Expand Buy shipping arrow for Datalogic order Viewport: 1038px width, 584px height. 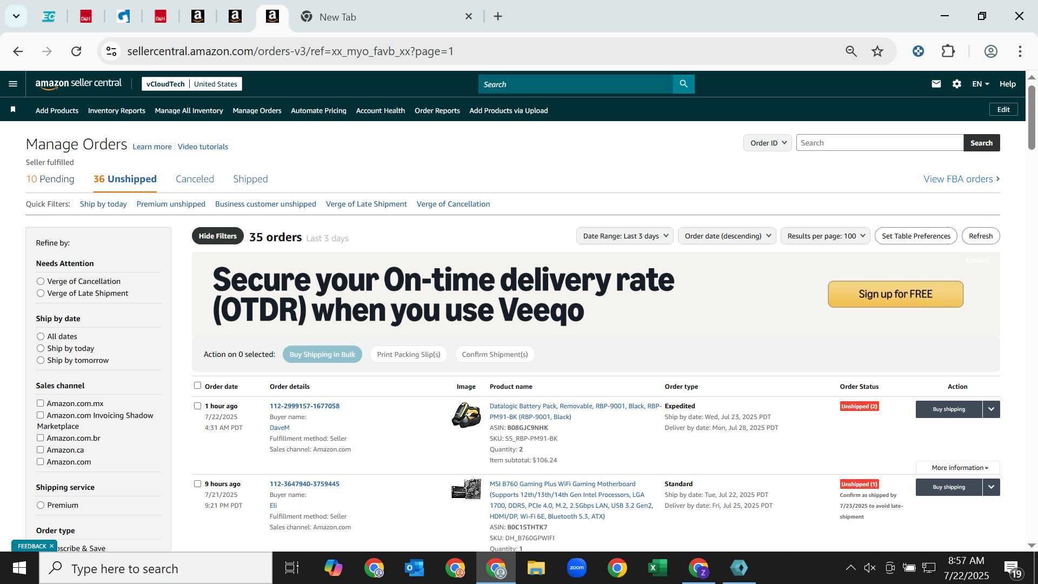pos(991,409)
